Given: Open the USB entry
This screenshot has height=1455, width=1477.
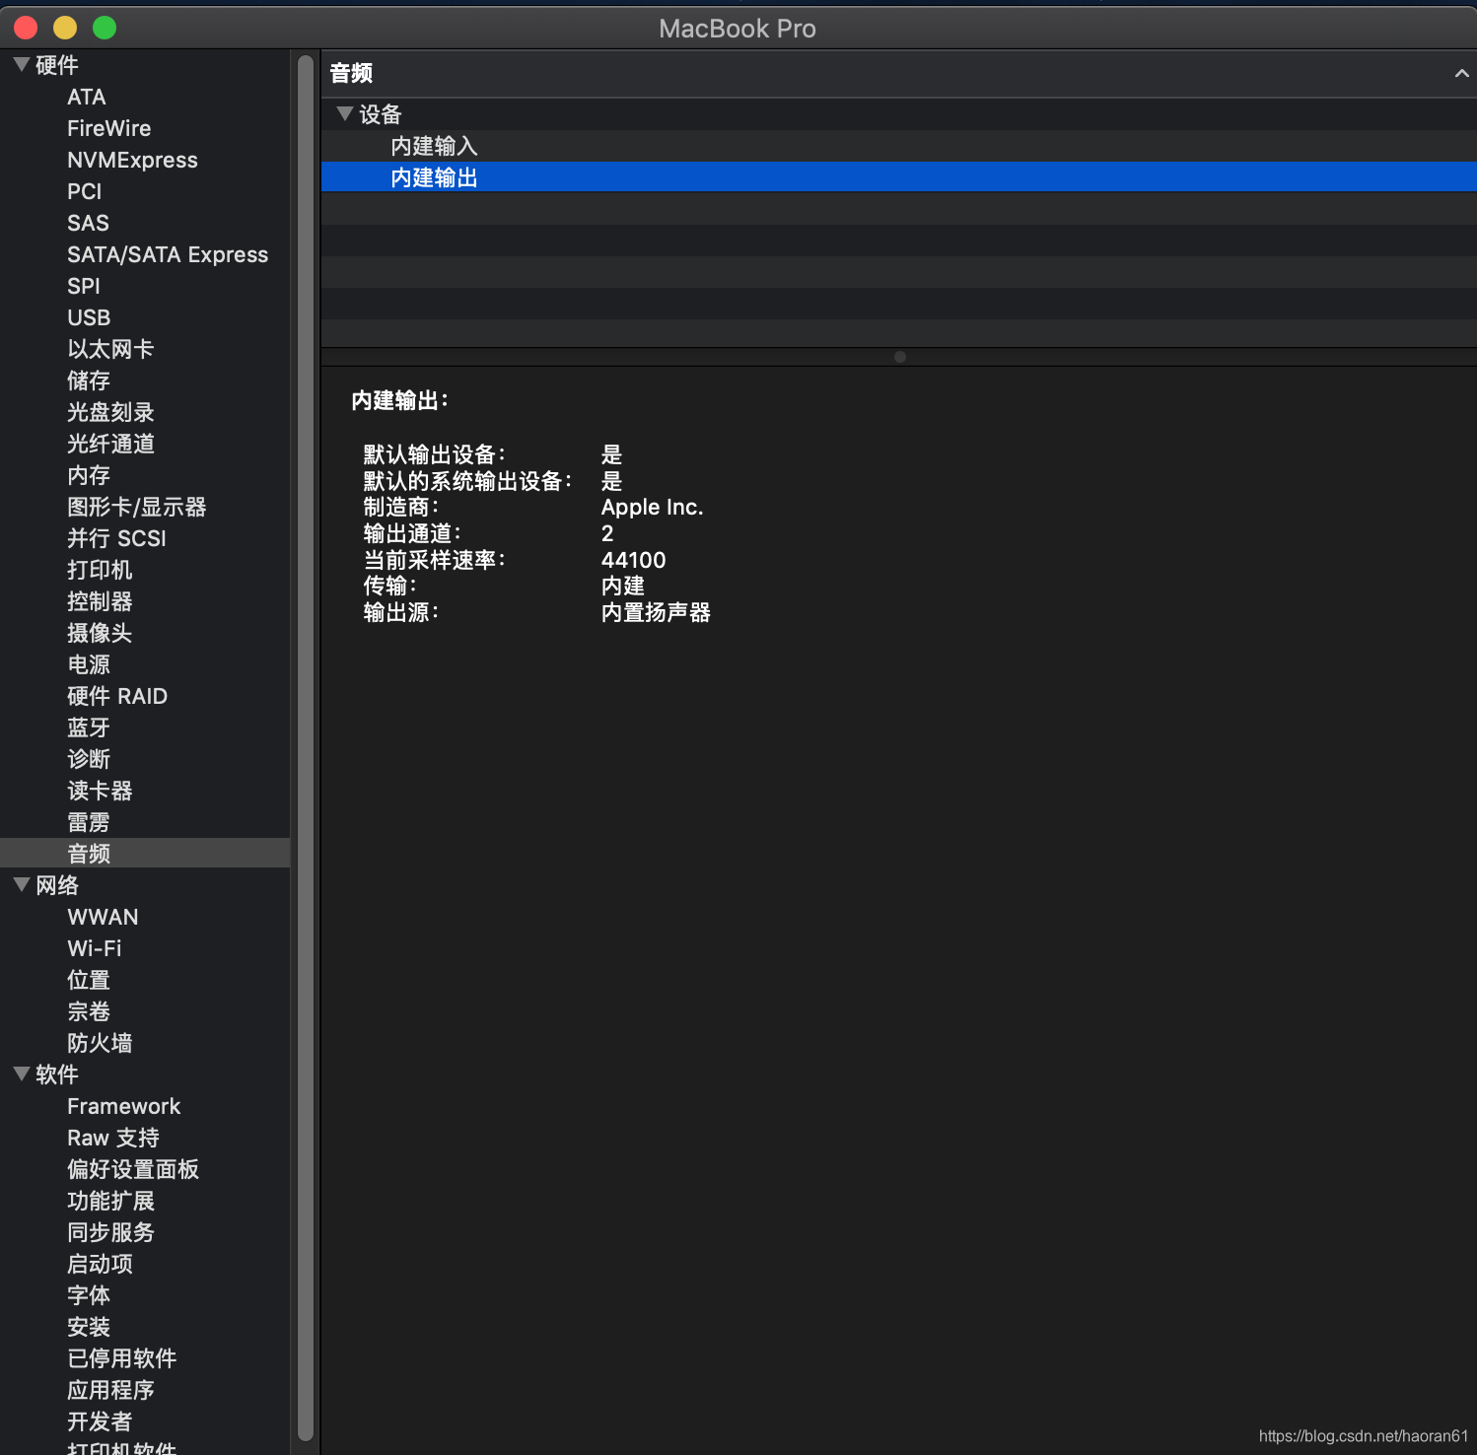Looking at the screenshot, I should point(89,317).
